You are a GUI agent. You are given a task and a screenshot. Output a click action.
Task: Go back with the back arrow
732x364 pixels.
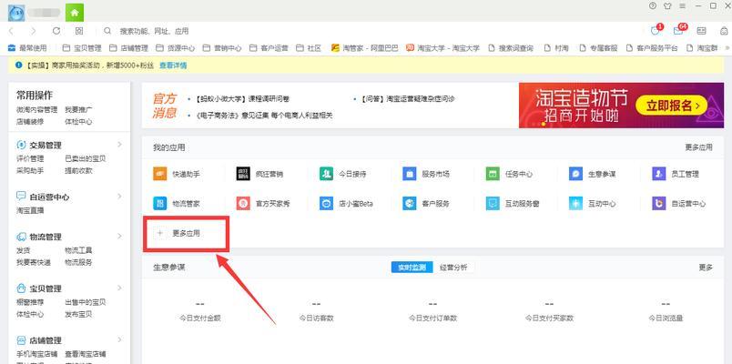(x=12, y=31)
